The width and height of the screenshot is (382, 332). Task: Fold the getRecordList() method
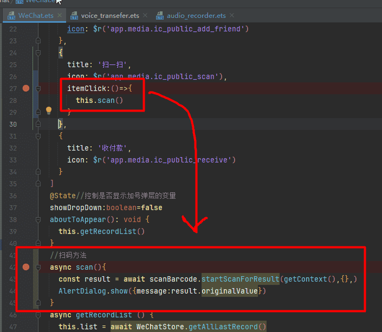click(x=38, y=315)
